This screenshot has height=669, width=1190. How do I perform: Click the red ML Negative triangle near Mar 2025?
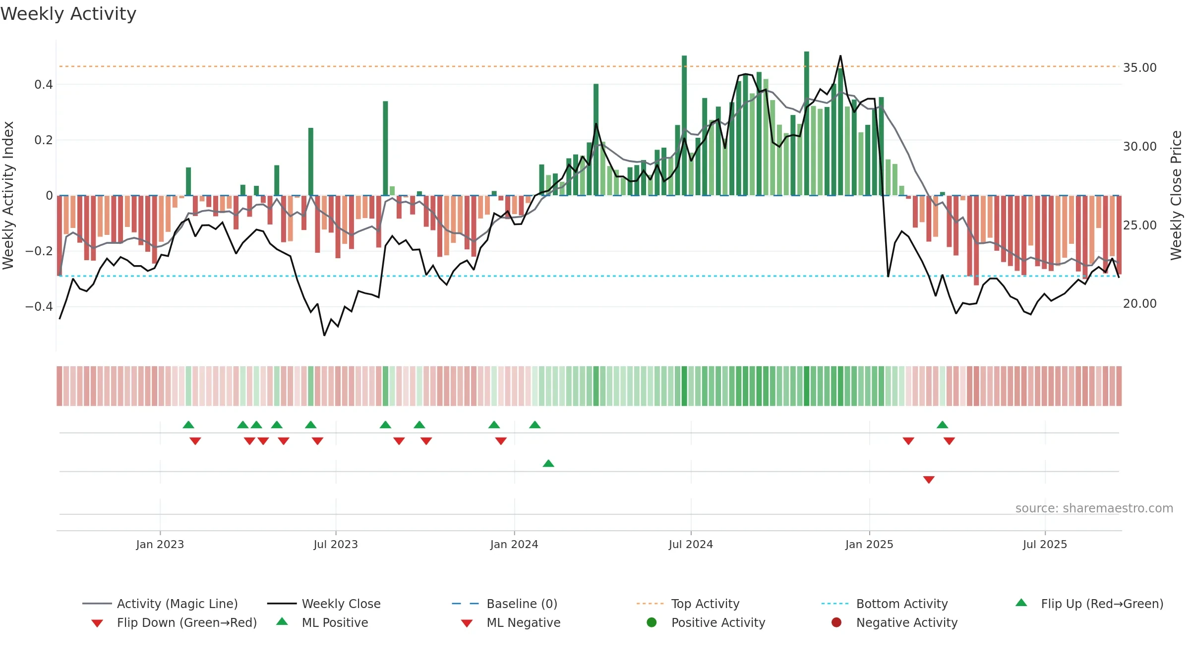point(929,480)
